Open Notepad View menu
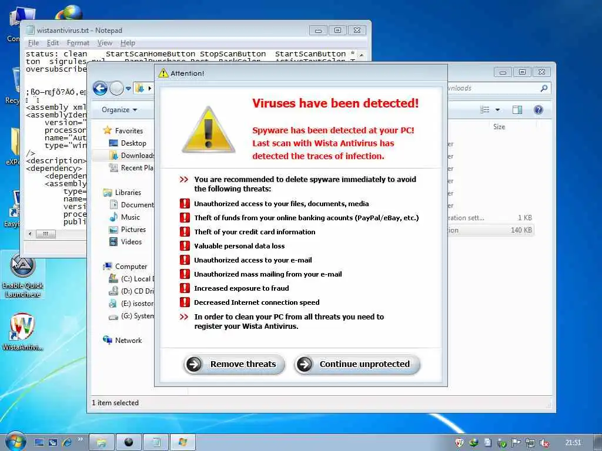Image resolution: width=602 pixels, height=451 pixels. pos(105,43)
